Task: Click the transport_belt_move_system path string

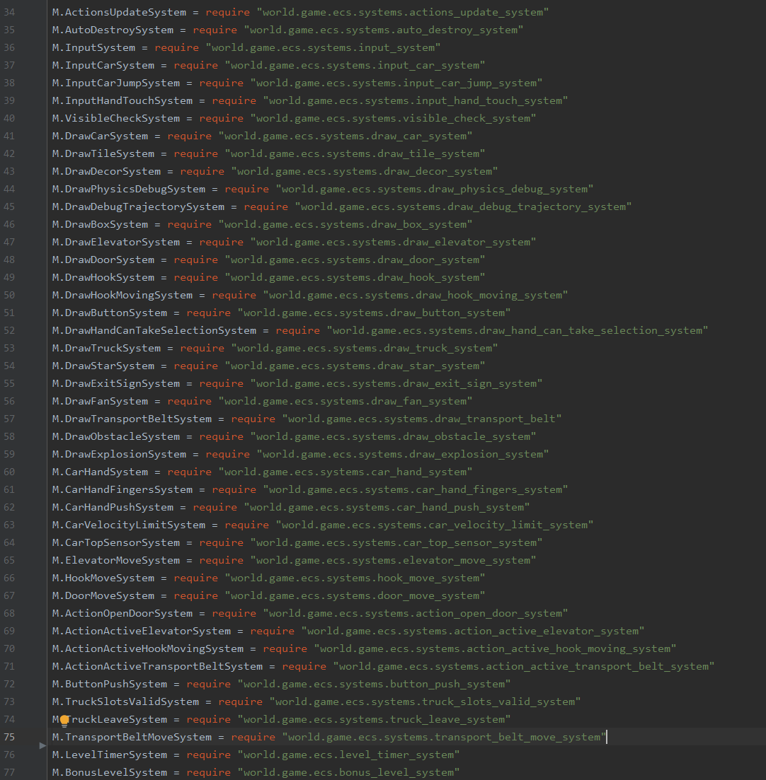Action: tap(445, 737)
